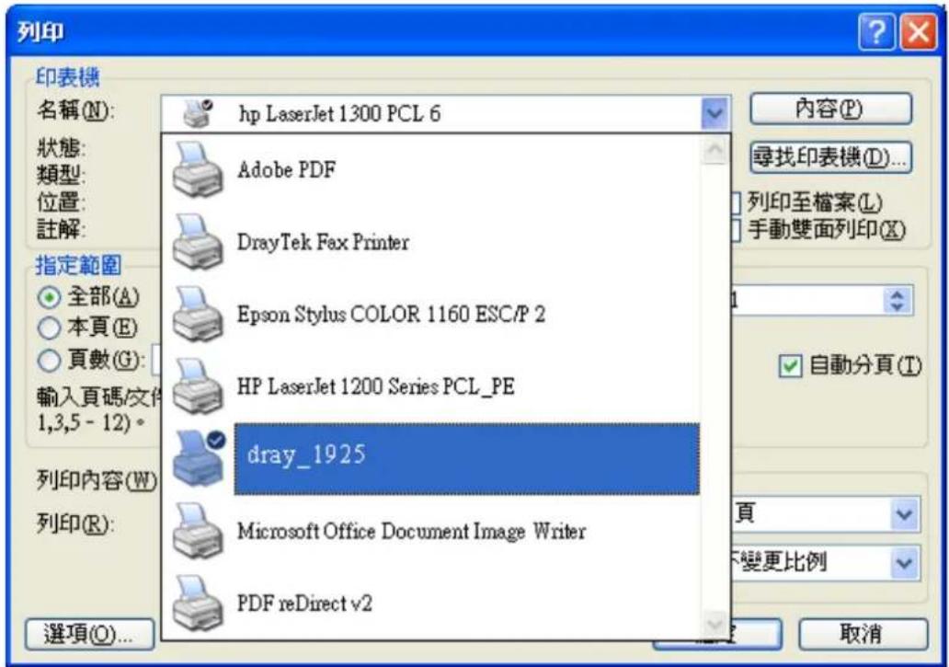Select the 全部(A) radio button

pos(50,297)
